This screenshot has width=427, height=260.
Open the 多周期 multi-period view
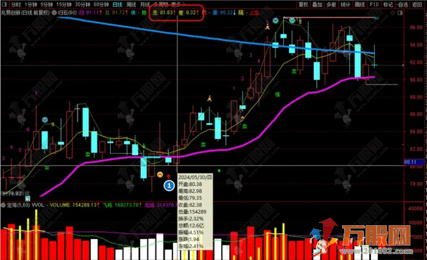[161, 5]
